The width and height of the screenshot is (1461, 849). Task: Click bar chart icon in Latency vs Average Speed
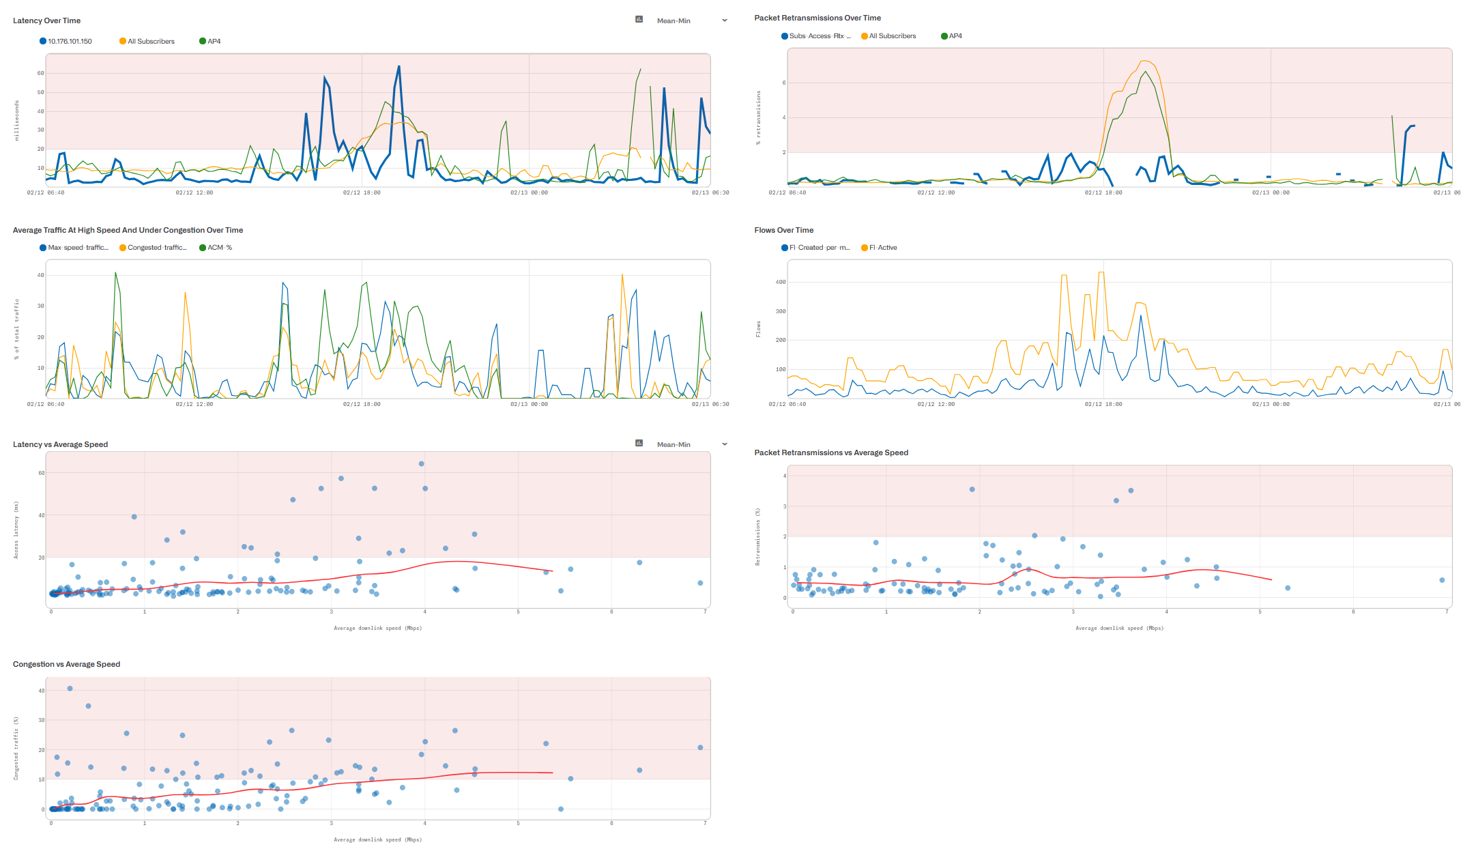coord(639,444)
